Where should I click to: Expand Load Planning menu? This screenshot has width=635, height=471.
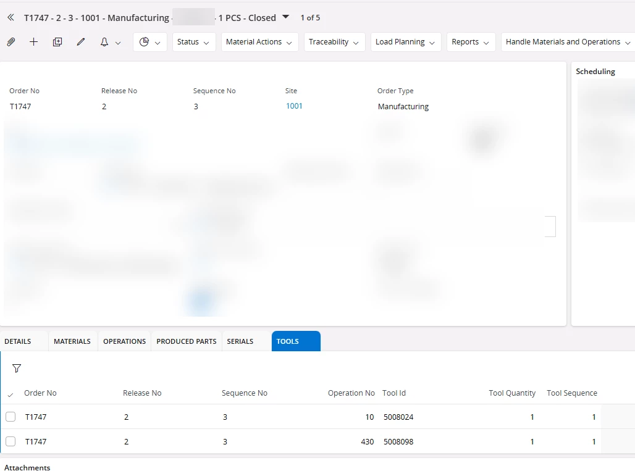tap(405, 42)
